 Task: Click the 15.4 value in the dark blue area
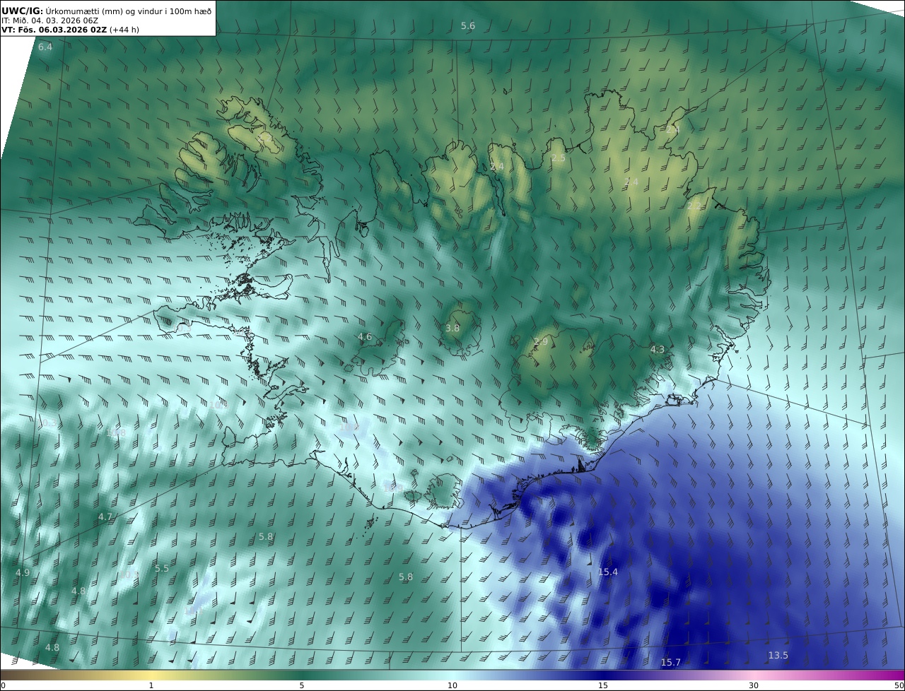608,572
